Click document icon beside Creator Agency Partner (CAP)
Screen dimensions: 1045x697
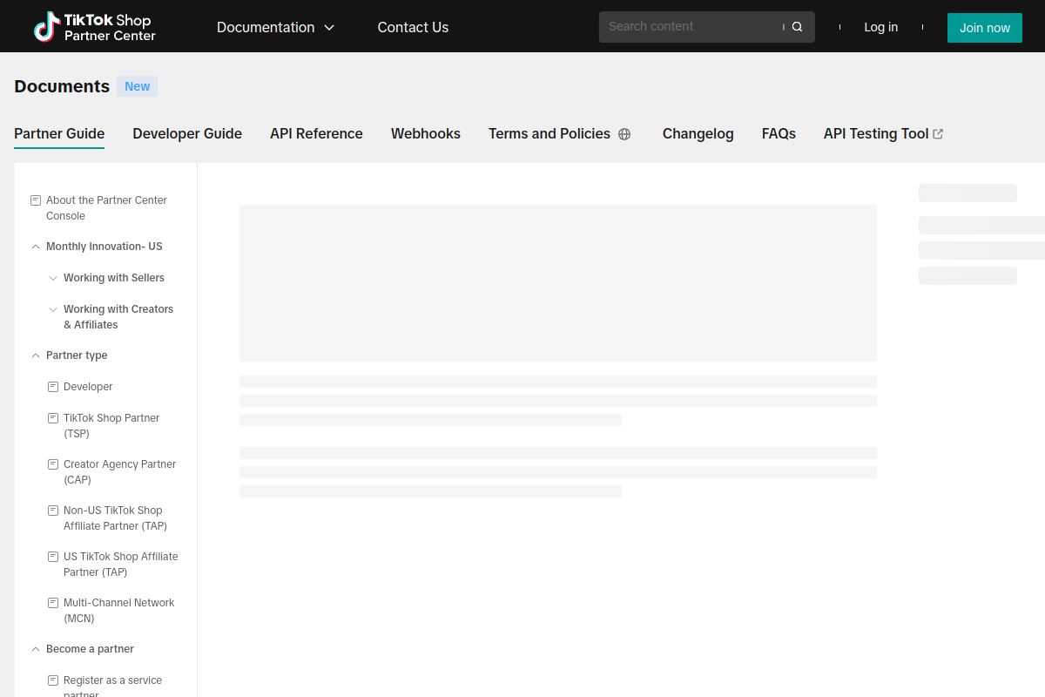click(x=53, y=464)
